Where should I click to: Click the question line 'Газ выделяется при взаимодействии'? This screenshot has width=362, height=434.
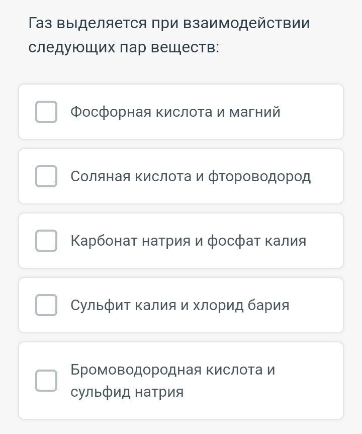tap(169, 23)
